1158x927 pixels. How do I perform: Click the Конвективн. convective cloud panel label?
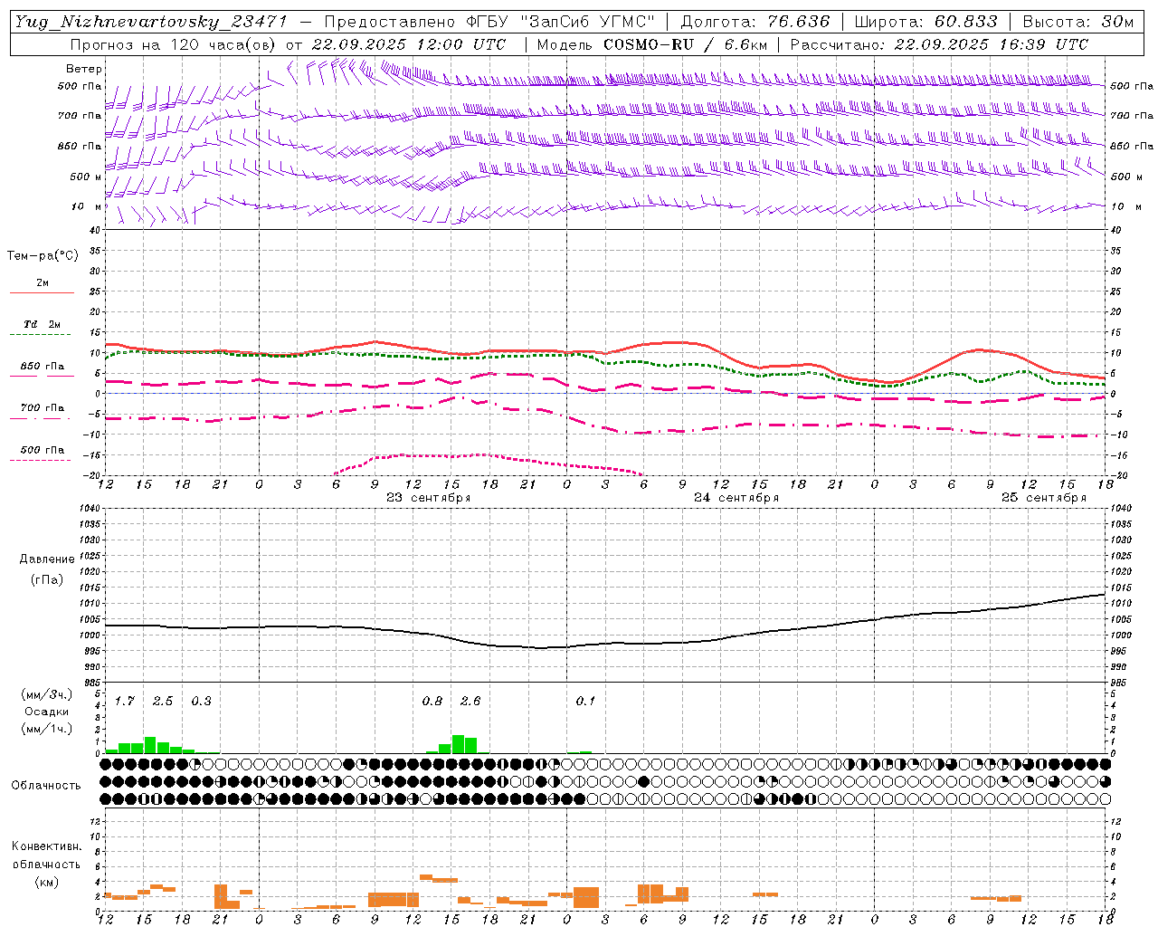pyautogui.click(x=46, y=846)
